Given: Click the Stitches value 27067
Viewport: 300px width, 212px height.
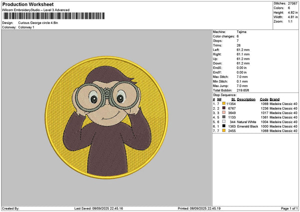Looking at the screenshot, I should [292, 3].
